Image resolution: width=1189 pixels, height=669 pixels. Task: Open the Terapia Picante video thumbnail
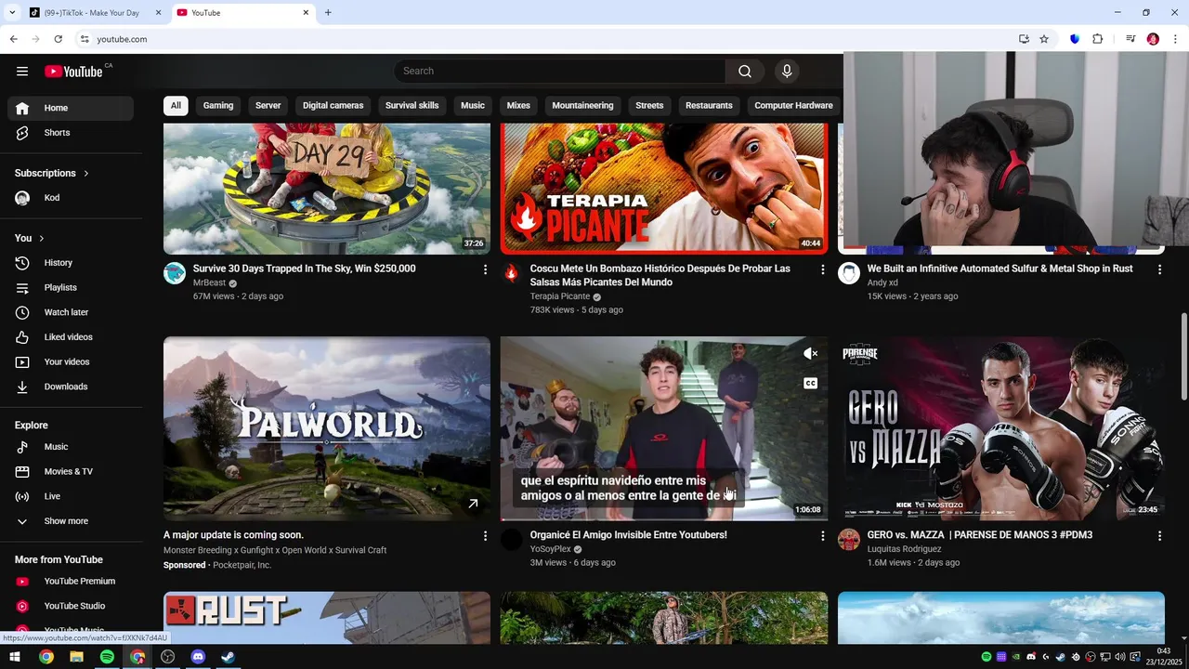664,189
